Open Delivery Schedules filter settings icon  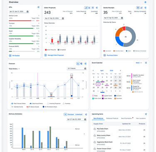pos(86,115)
